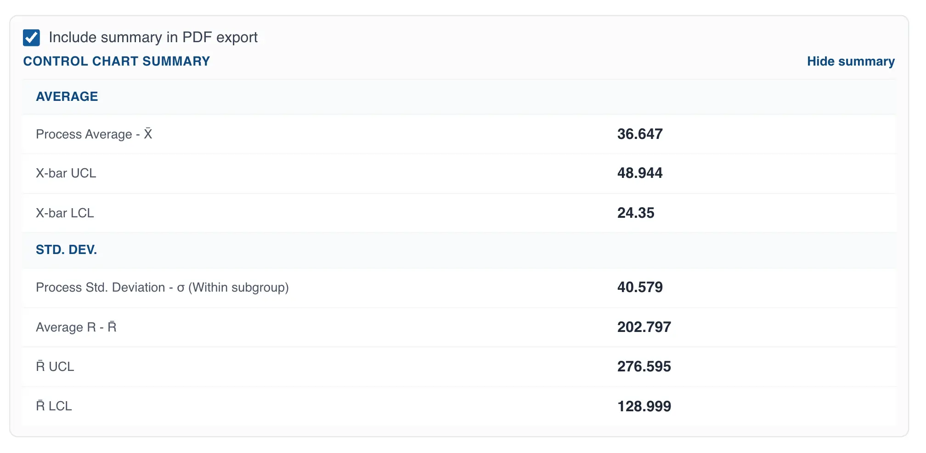Click the Average R row label
The image size is (926, 453).
[x=76, y=327]
